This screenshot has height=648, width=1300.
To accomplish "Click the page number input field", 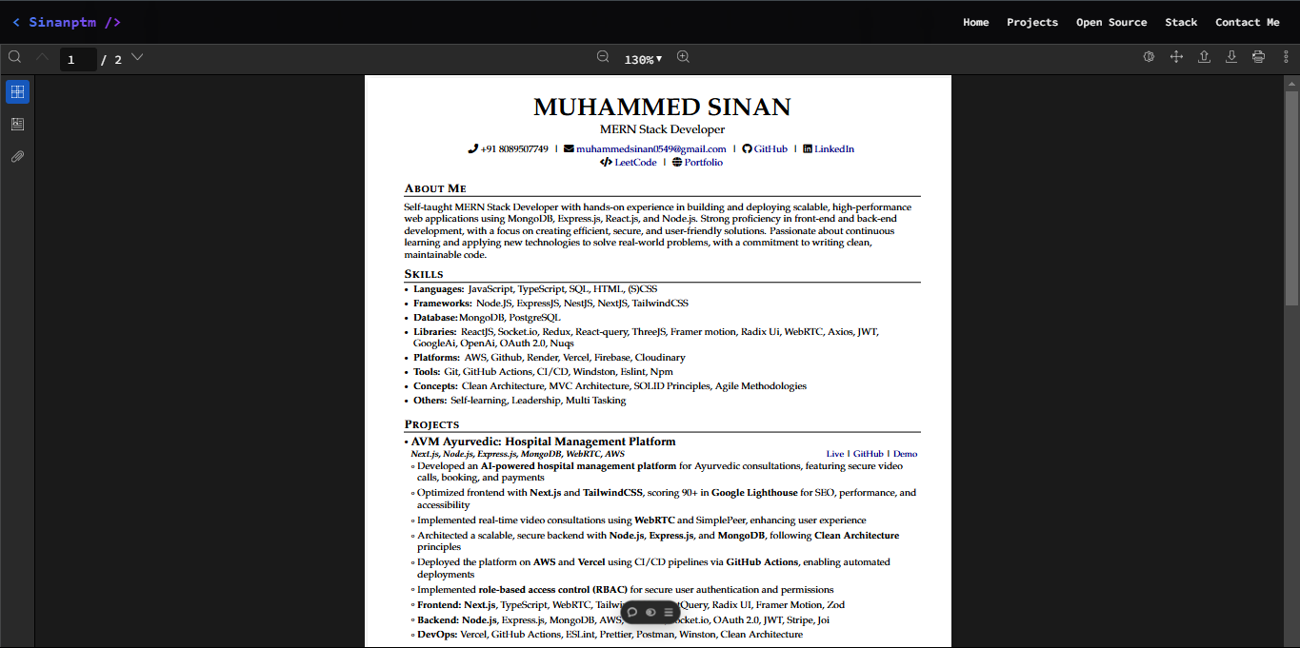I will 78,58.
